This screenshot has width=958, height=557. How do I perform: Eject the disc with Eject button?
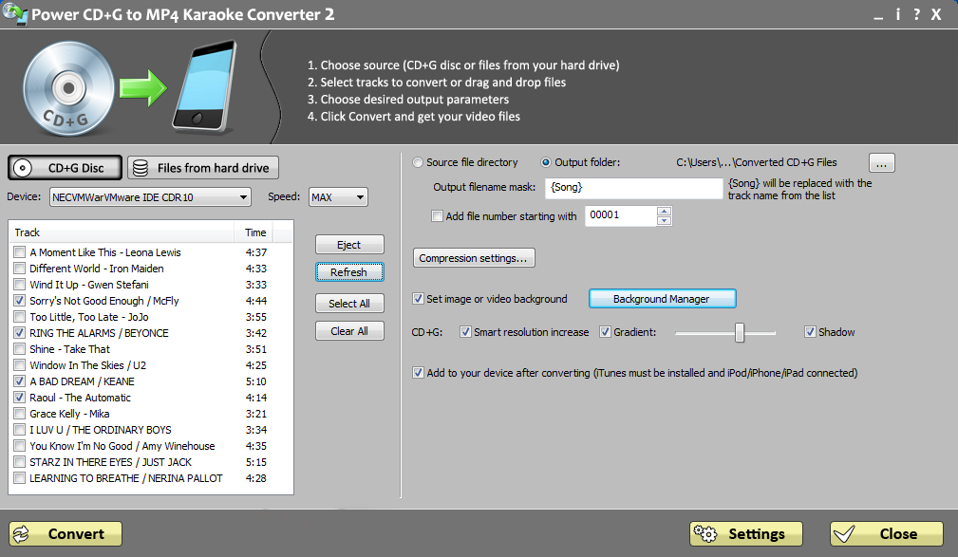(x=349, y=245)
